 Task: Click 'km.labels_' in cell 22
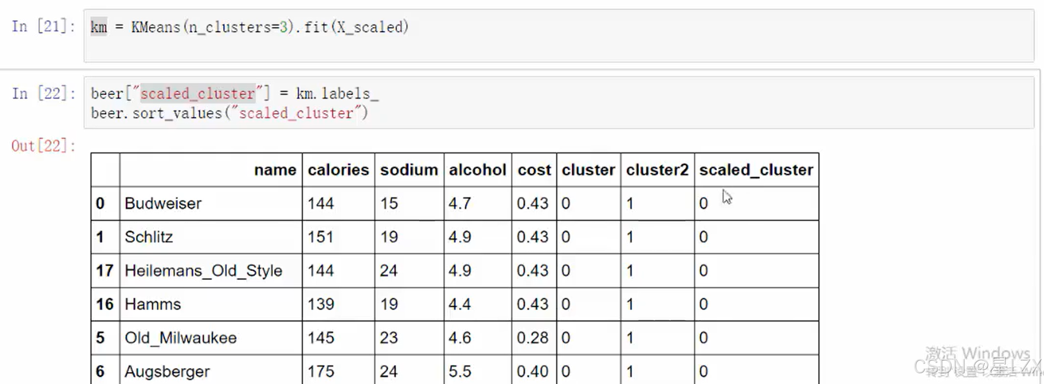[x=337, y=94]
